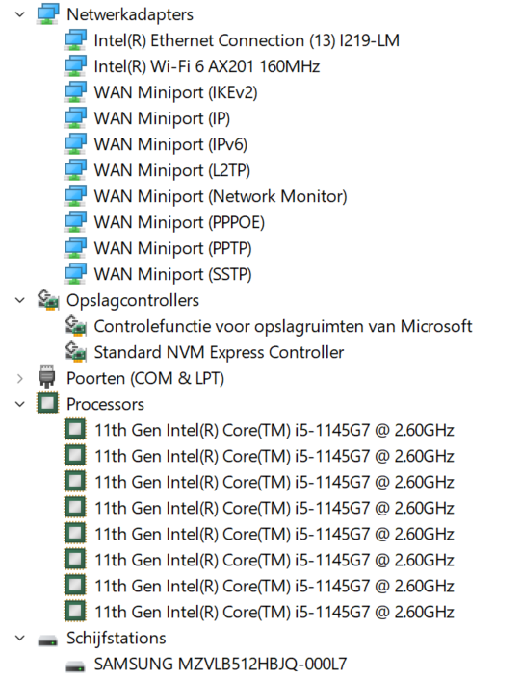Collapse the Processors category
521x678 pixels.
(20, 404)
